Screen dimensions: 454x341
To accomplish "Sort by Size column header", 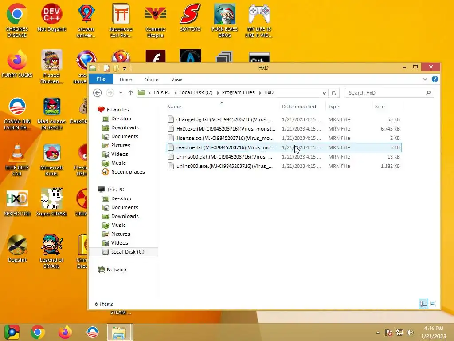I will (387, 107).
